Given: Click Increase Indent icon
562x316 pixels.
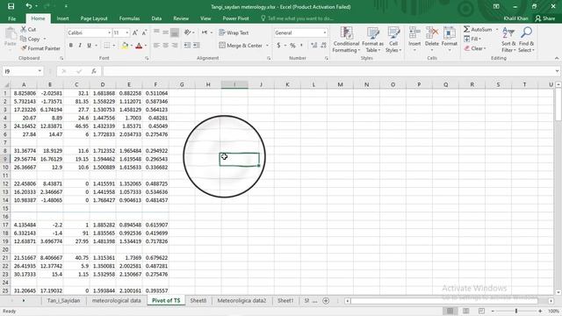Looking at the screenshot, I should coord(197,46).
